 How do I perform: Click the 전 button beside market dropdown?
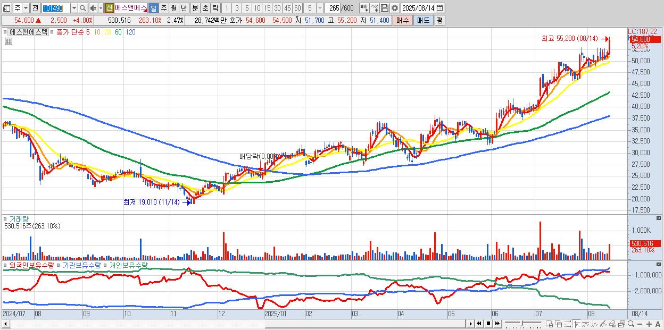[x=35, y=8]
